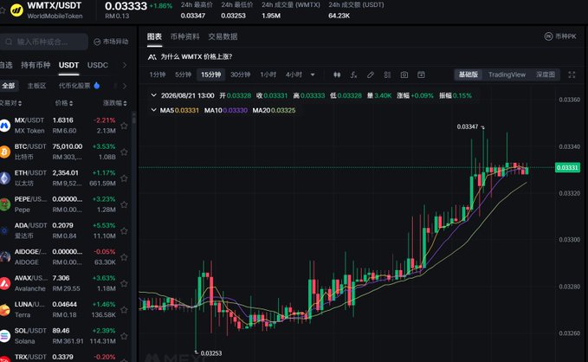Open the calendar date picker icon

point(421,74)
